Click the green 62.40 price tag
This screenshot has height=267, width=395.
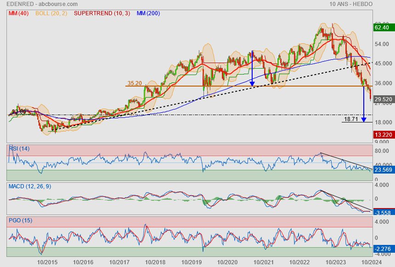point(382,28)
